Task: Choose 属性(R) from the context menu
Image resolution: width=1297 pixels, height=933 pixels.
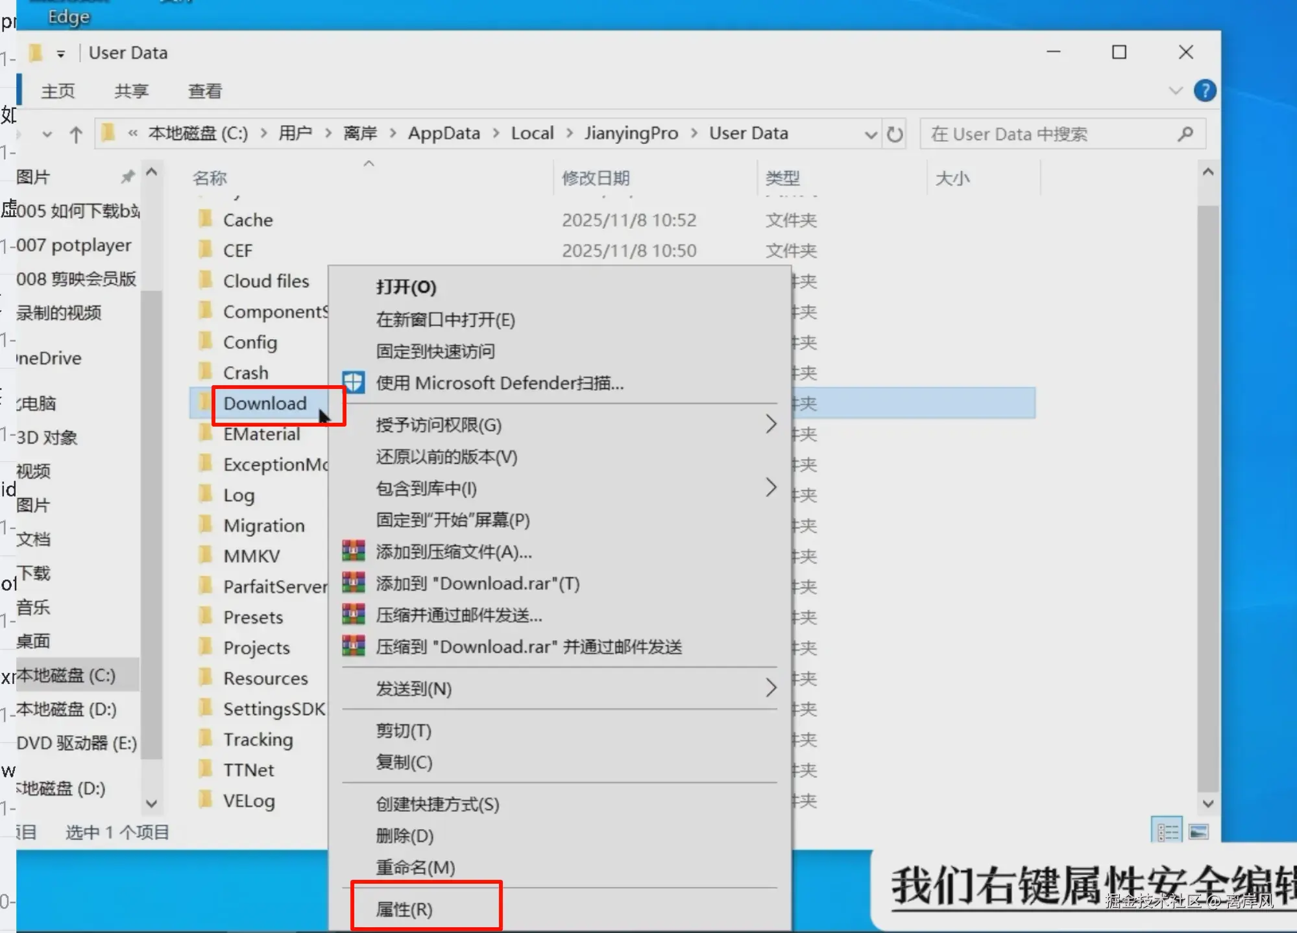Action: [404, 909]
